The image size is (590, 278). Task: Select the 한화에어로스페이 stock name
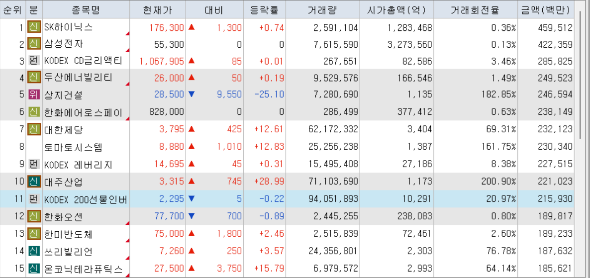click(83, 112)
